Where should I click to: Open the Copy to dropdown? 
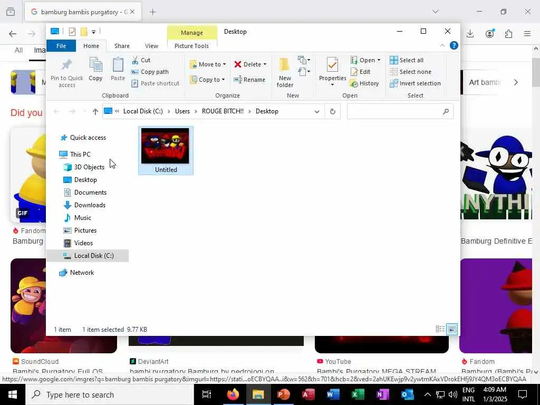207,80
